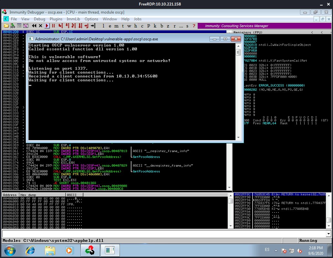The width and height of the screenshot is (333, 258).
Task: Show Breakpoints with b button
Action: tap(161, 26)
